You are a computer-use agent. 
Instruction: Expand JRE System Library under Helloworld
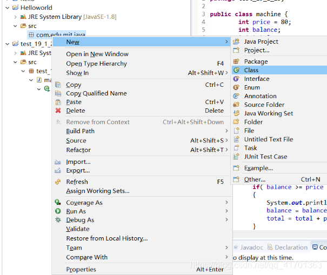15,17
